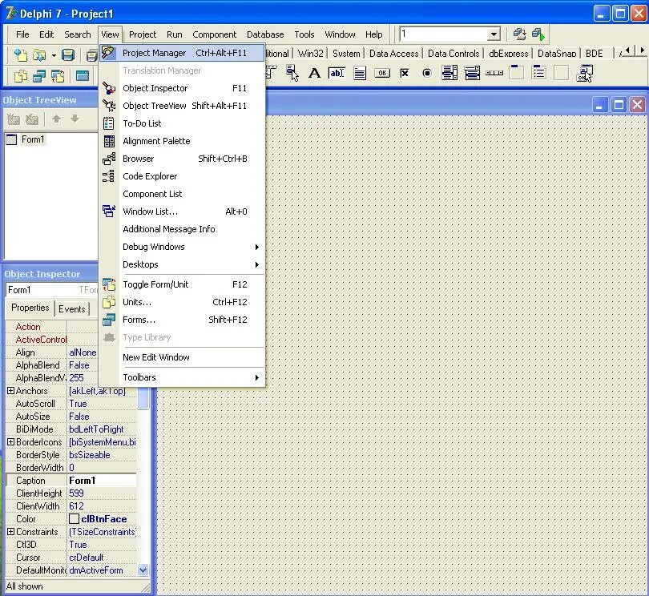Open the Search menu

(x=78, y=34)
